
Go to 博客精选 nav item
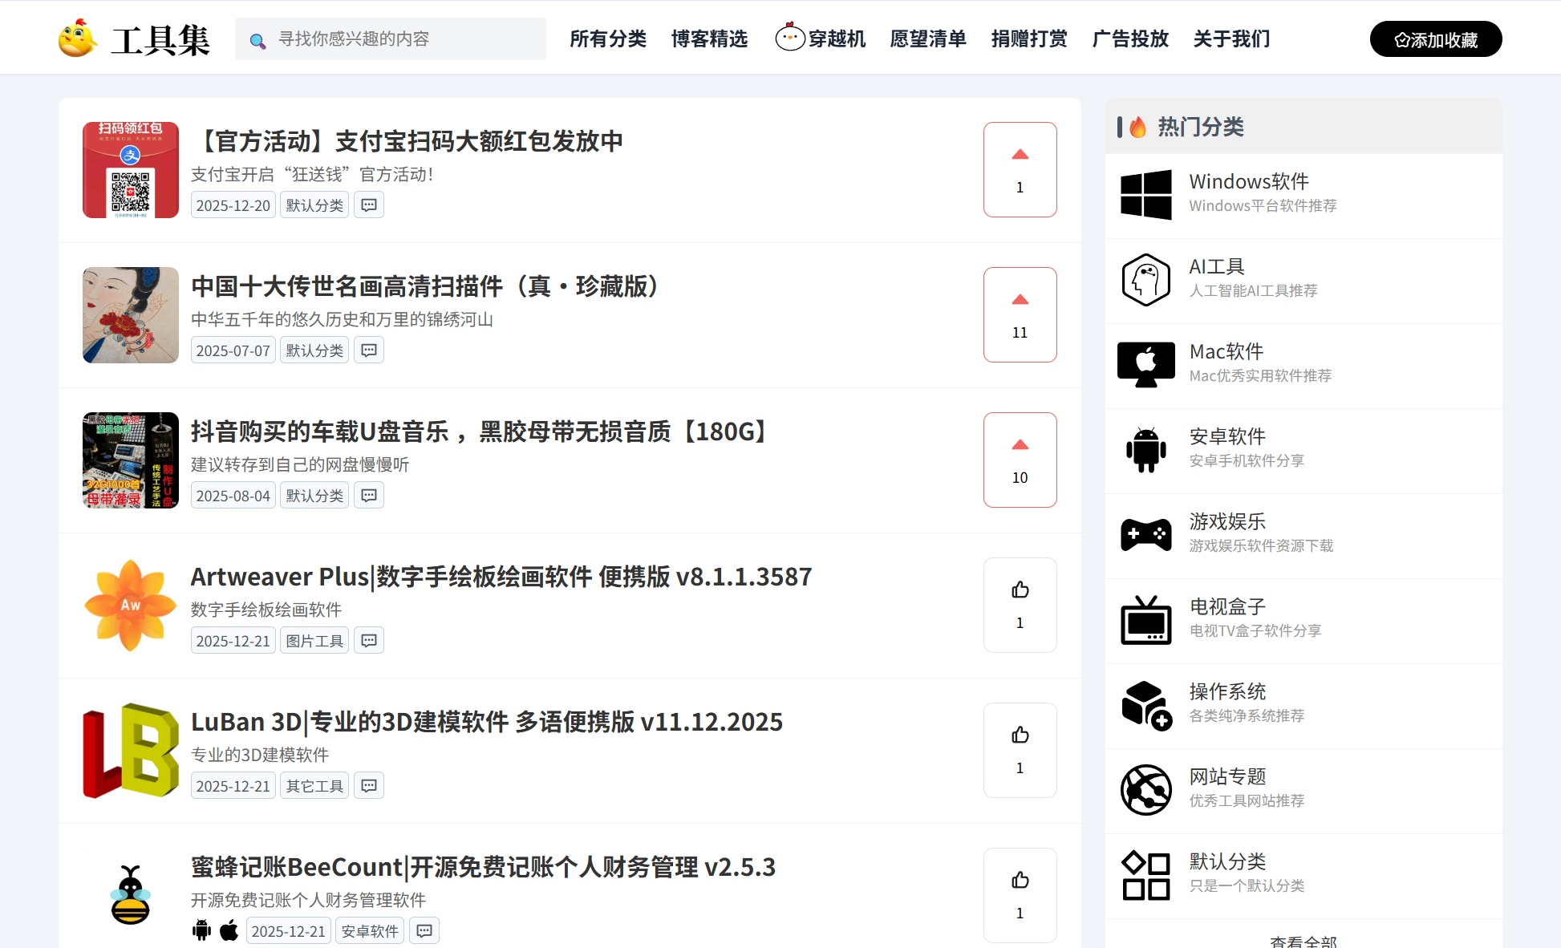coord(709,38)
